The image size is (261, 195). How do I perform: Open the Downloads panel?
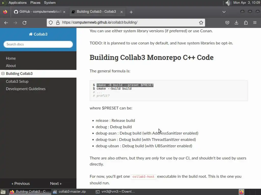tap(236, 23)
